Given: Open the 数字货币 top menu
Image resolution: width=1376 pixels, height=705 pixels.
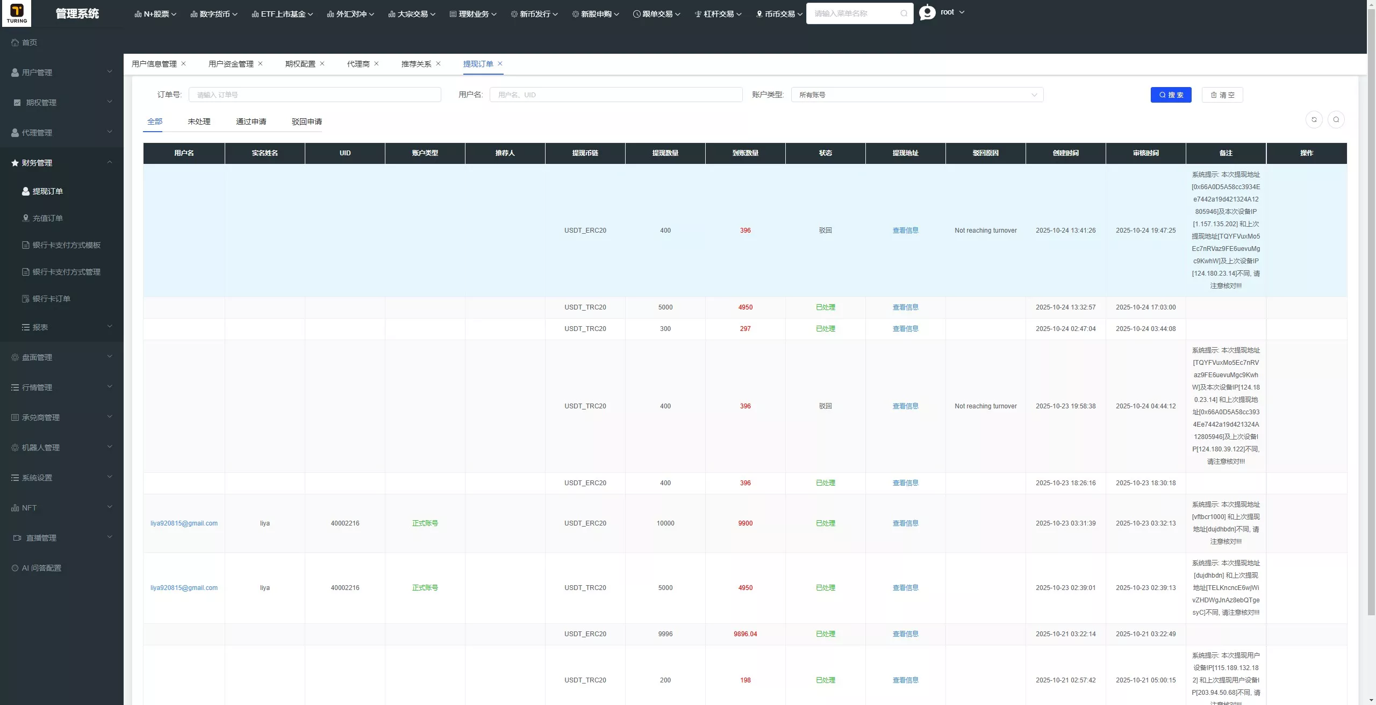Looking at the screenshot, I should pyautogui.click(x=214, y=14).
